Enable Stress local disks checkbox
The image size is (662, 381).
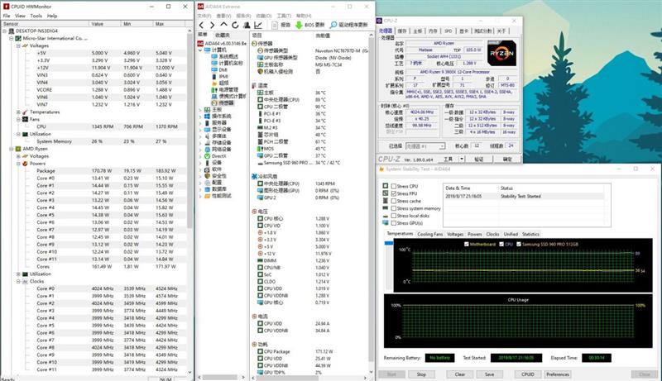(x=394, y=216)
